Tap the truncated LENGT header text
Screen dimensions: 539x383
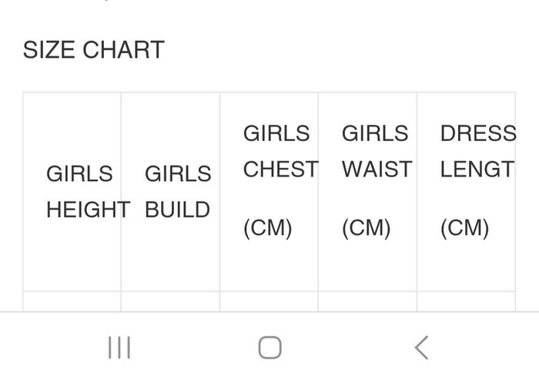477,169
